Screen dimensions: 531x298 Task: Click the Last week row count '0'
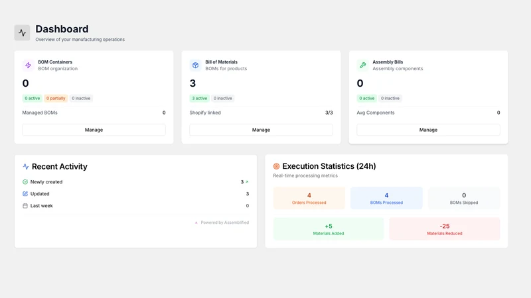247,206
